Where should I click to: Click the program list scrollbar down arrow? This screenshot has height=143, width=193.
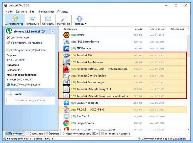(x=188, y=129)
